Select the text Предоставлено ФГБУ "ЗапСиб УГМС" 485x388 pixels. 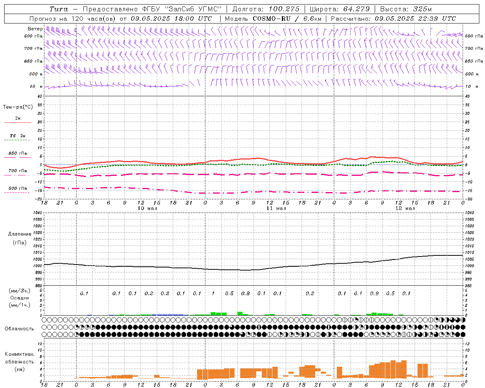tap(152, 9)
